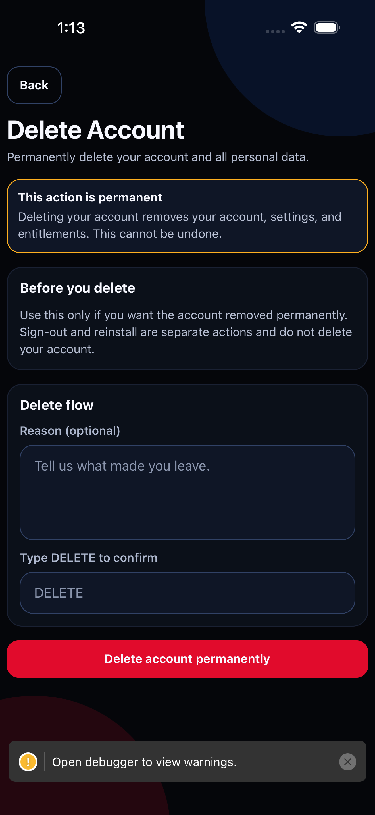Screen dimensions: 375x815
Task: Click the yellow warning icon in the toast
Action: tap(28, 762)
